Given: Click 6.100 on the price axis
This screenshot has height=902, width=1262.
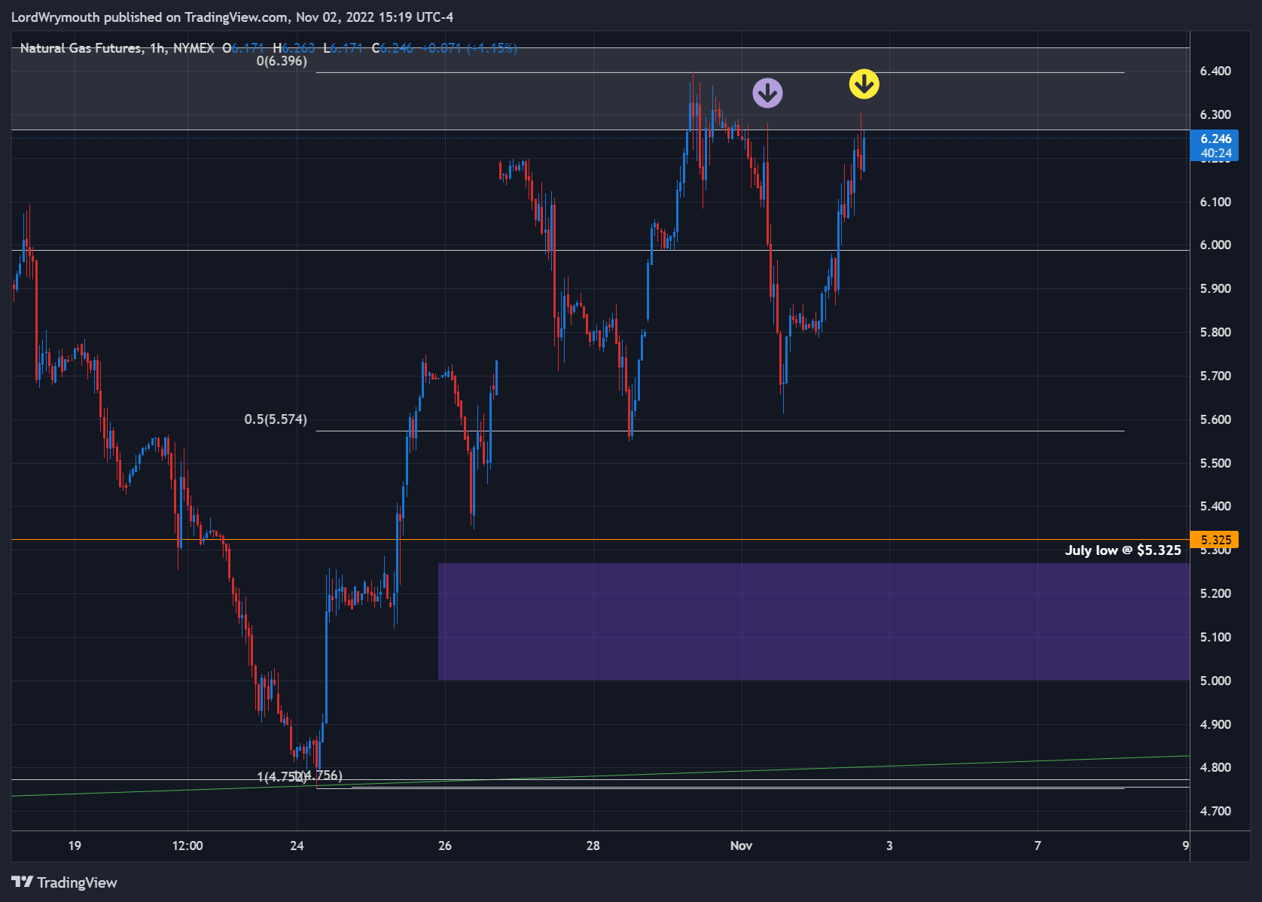Looking at the screenshot, I should coord(1215,202).
